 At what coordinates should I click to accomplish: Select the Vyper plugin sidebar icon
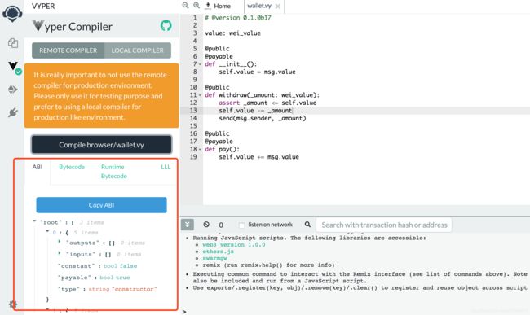pos(14,67)
